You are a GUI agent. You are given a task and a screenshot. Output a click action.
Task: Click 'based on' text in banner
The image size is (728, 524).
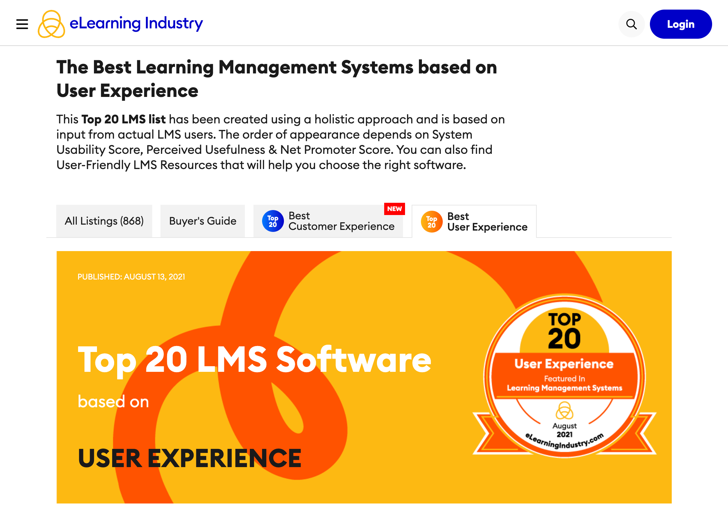click(x=113, y=402)
